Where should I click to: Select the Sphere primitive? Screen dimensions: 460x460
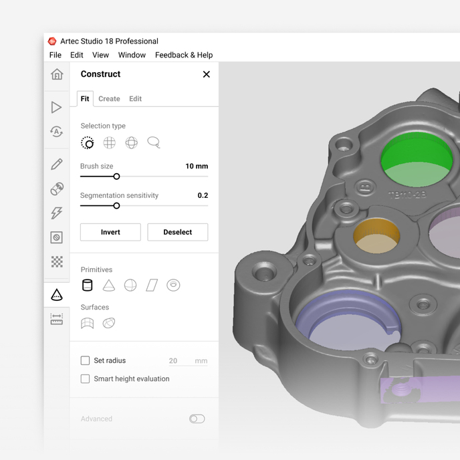[x=130, y=285]
